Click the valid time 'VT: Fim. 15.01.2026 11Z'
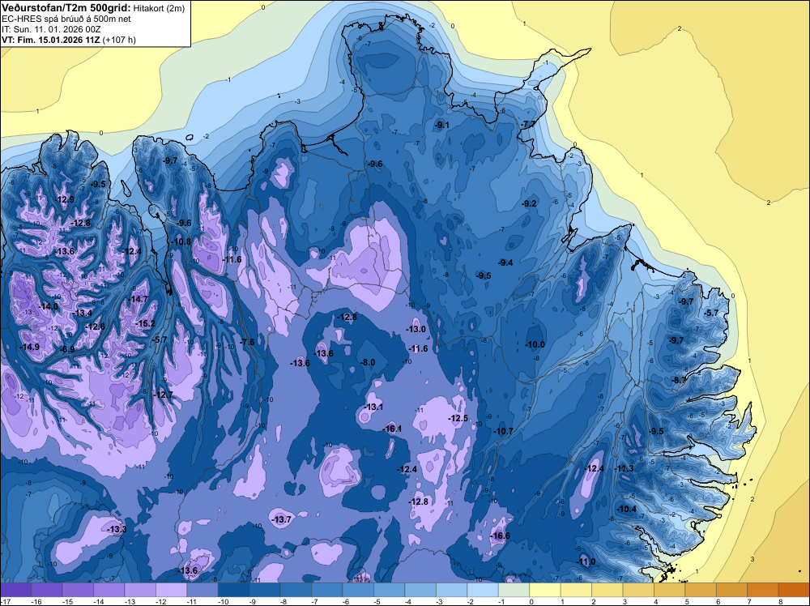The image size is (810, 606). 51,40
